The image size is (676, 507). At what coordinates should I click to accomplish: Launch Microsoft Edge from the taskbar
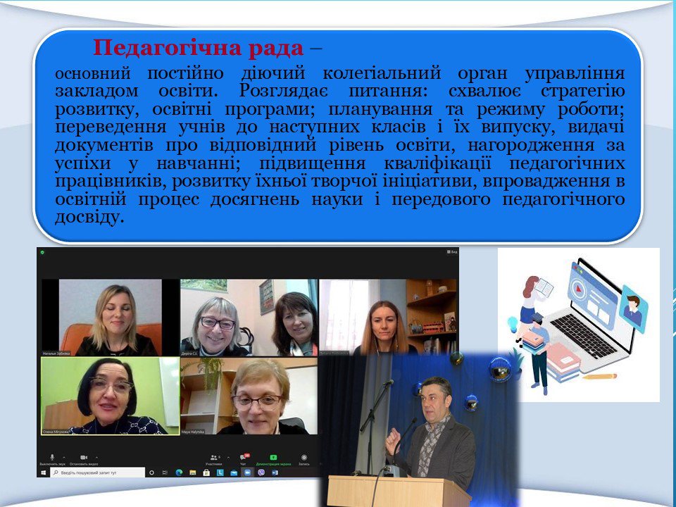[180, 472]
